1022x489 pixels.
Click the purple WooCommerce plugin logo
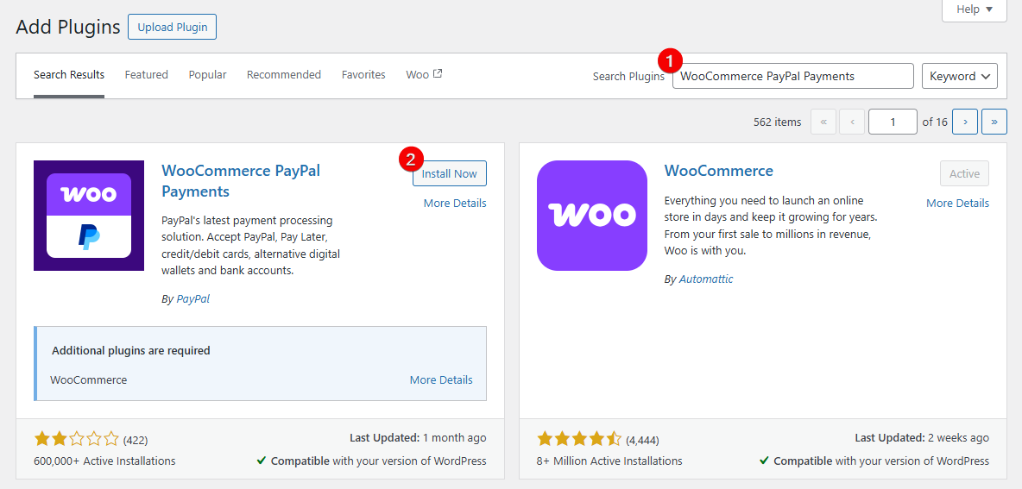click(592, 216)
